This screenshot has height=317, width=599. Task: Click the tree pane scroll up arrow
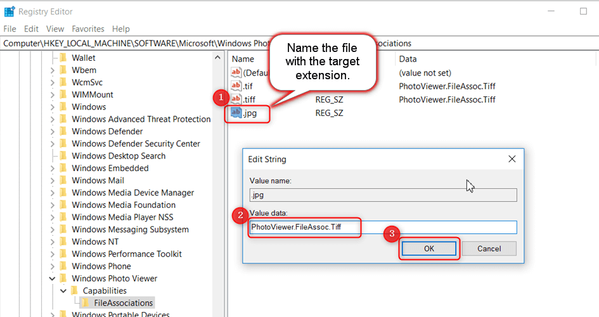pyautogui.click(x=217, y=58)
